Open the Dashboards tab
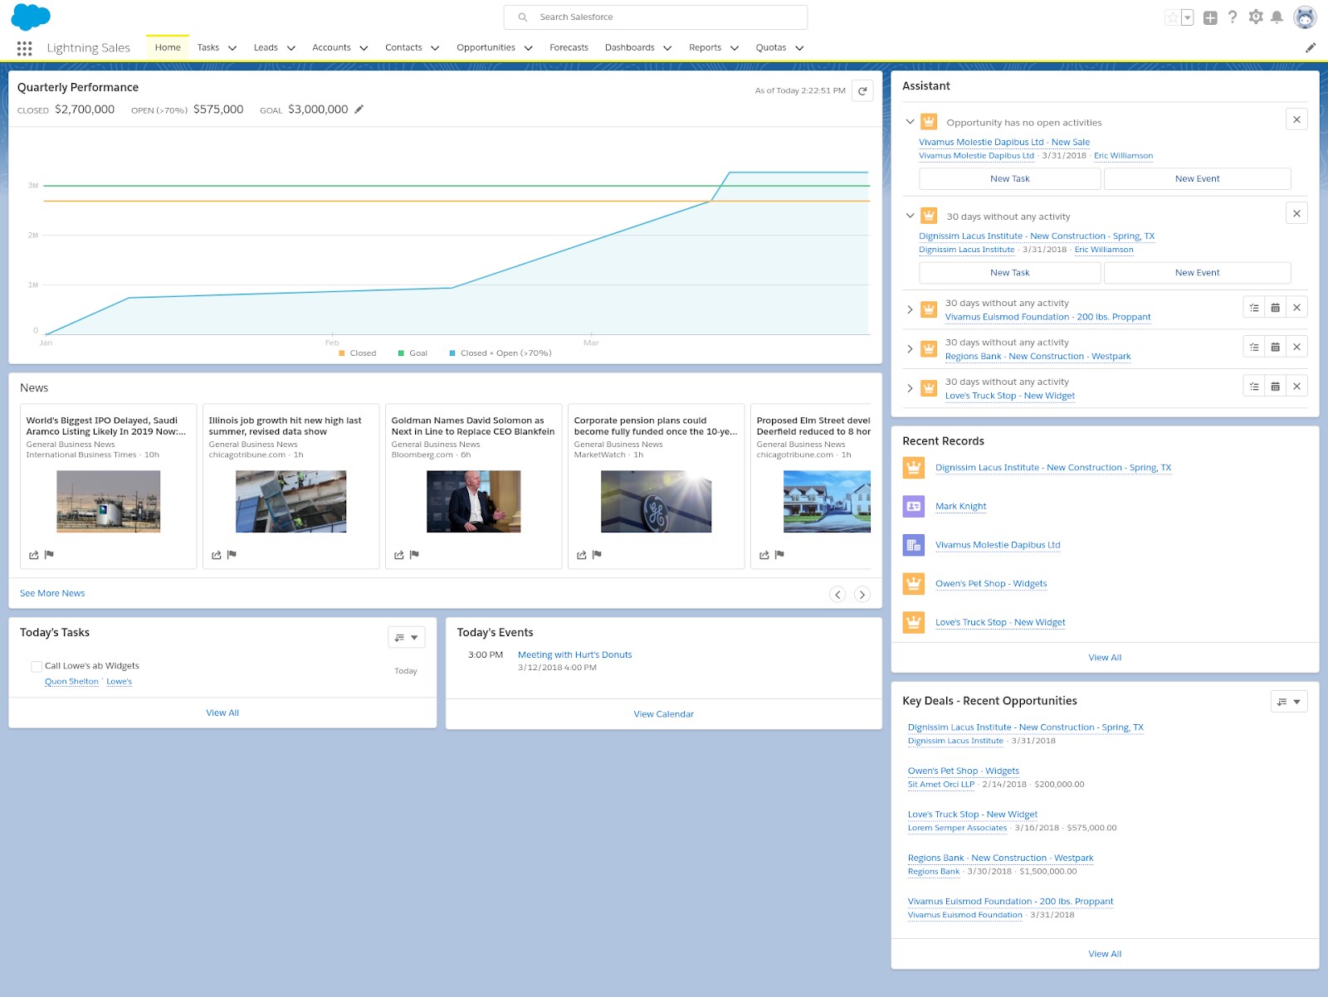The width and height of the screenshot is (1328, 997). tap(629, 47)
